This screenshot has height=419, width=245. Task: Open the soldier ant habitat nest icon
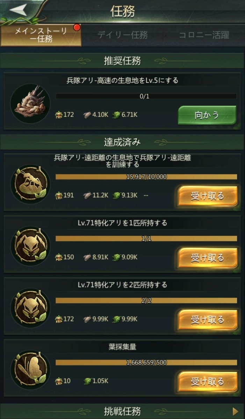[30, 104]
